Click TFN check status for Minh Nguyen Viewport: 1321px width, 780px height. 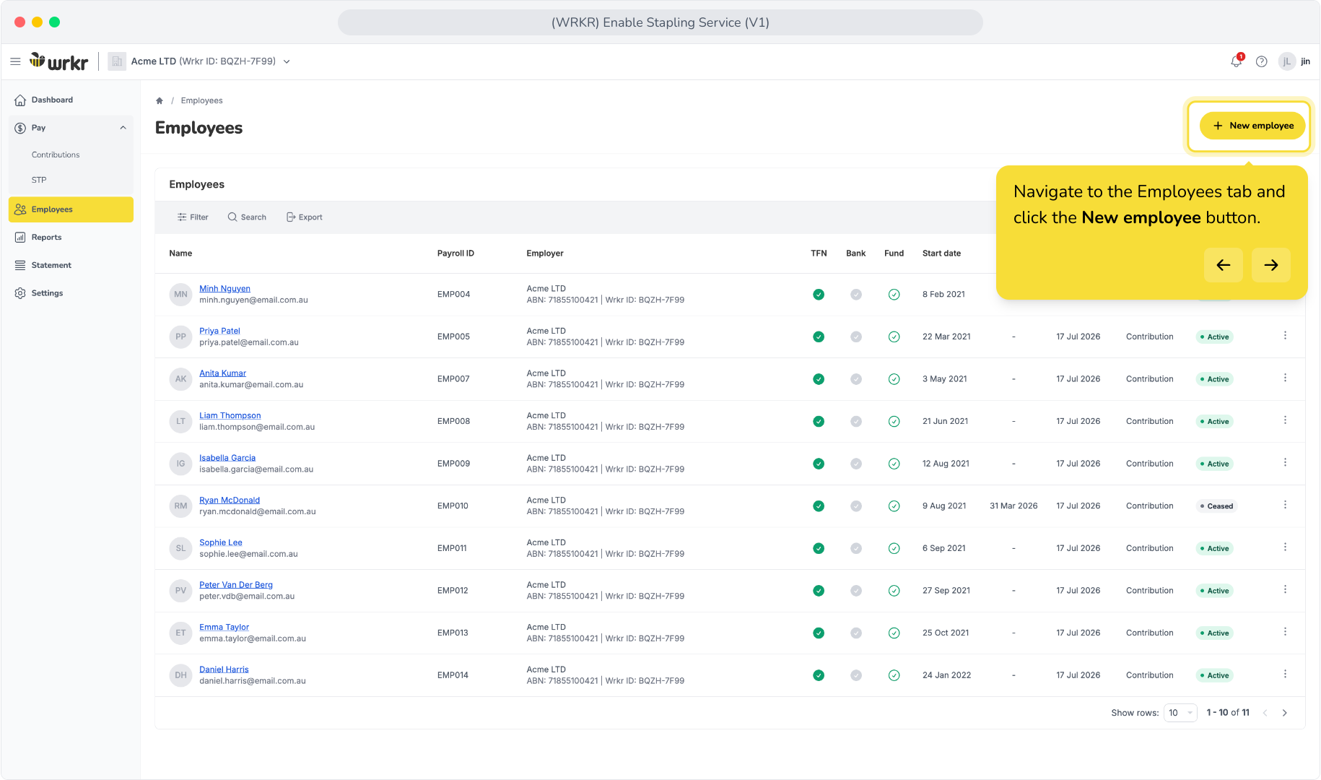click(x=819, y=295)
